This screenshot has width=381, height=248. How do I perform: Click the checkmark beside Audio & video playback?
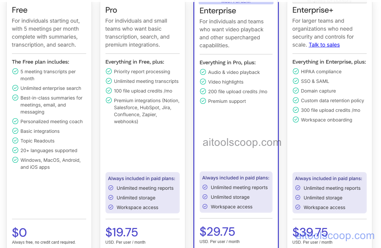pos(203,72)
